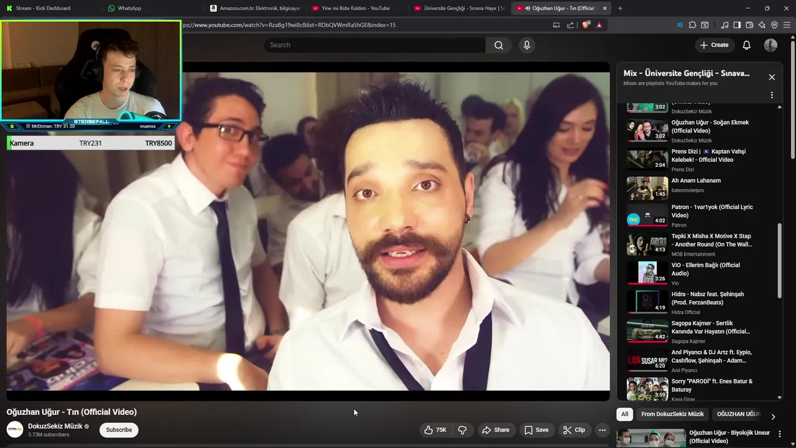Open a new browser tab with plus
The width and height of the screenshot is (796, 448).
620,8
